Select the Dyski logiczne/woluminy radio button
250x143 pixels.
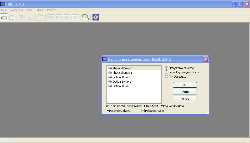click(166, 72)
